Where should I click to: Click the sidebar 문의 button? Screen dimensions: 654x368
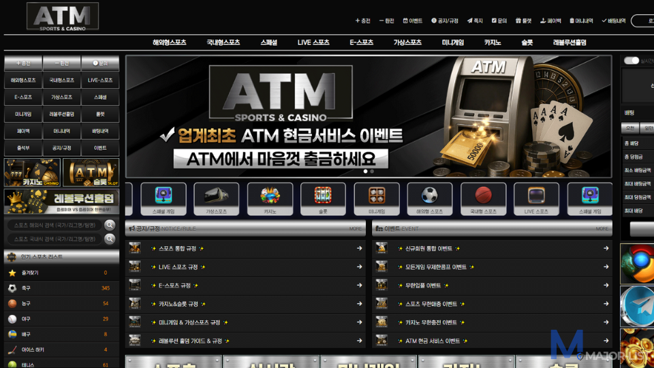tap(100, 63)
